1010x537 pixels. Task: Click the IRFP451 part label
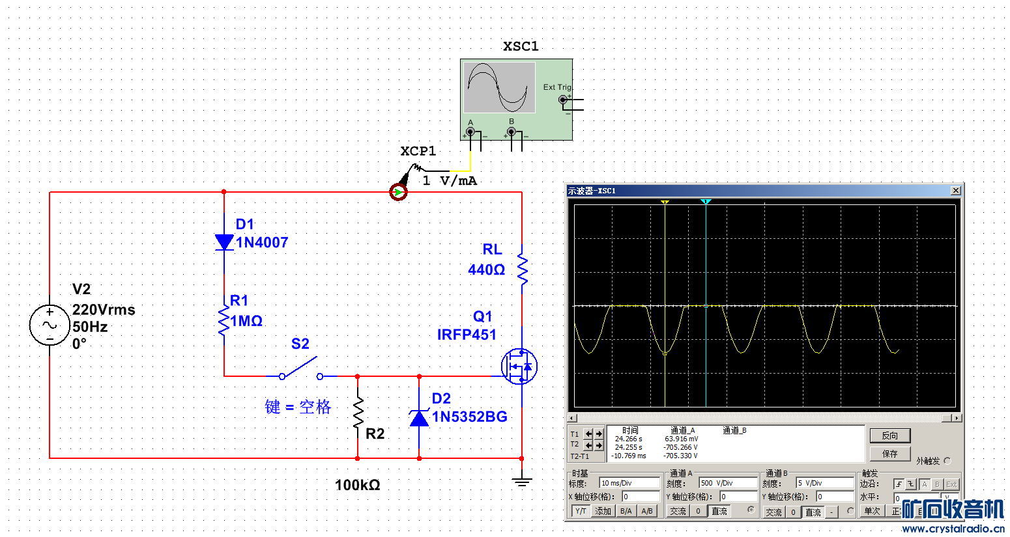coord(467,335)
